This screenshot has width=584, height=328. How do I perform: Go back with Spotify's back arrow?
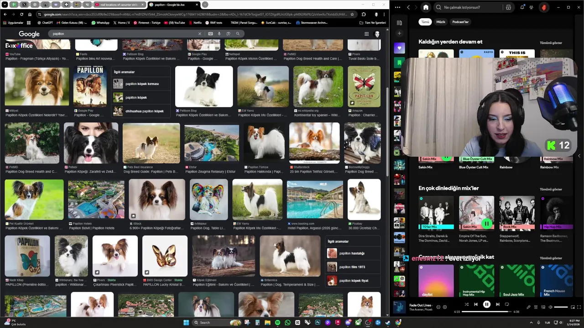click(x=408, y=7)
